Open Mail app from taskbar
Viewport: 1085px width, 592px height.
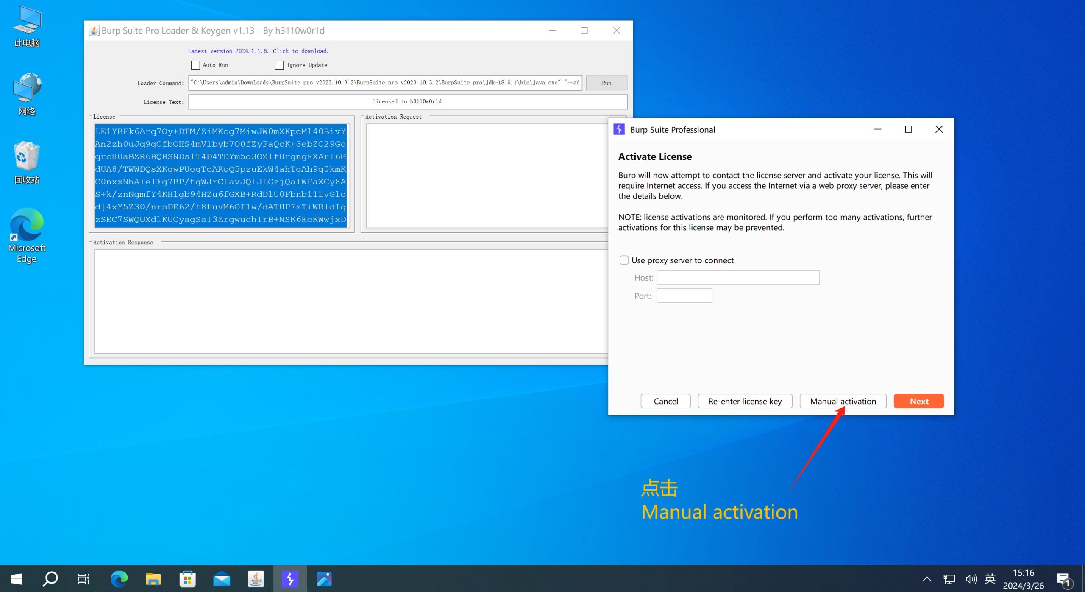(x=222, y=579)
